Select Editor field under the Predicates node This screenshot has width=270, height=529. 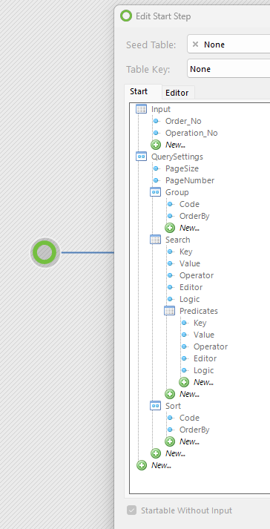[205, 358]
